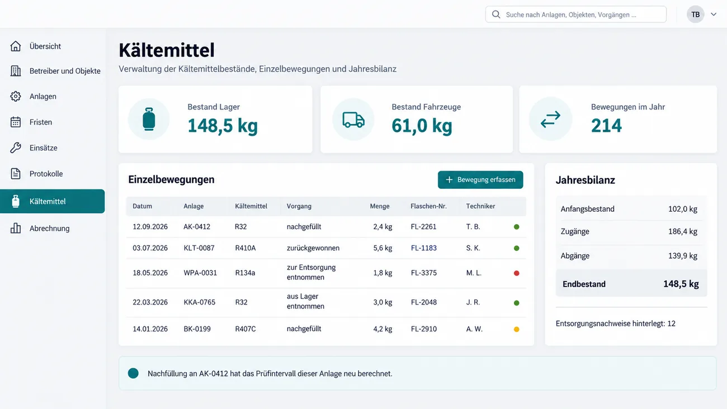
Task: Click the truck icon in Bestand Fahrzeuge
Action: [353, 119]
